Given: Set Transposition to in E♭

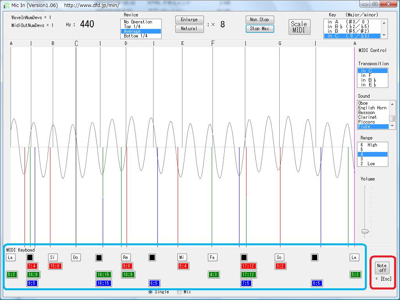Looking at the screenshot, I should (372, 85).
